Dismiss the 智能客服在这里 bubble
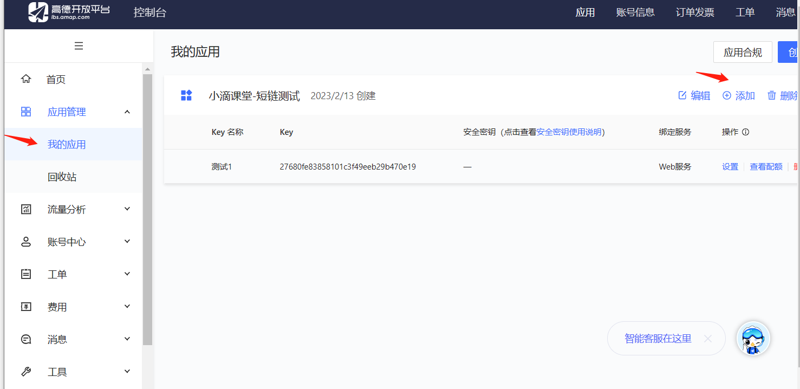 click(707, 338)
